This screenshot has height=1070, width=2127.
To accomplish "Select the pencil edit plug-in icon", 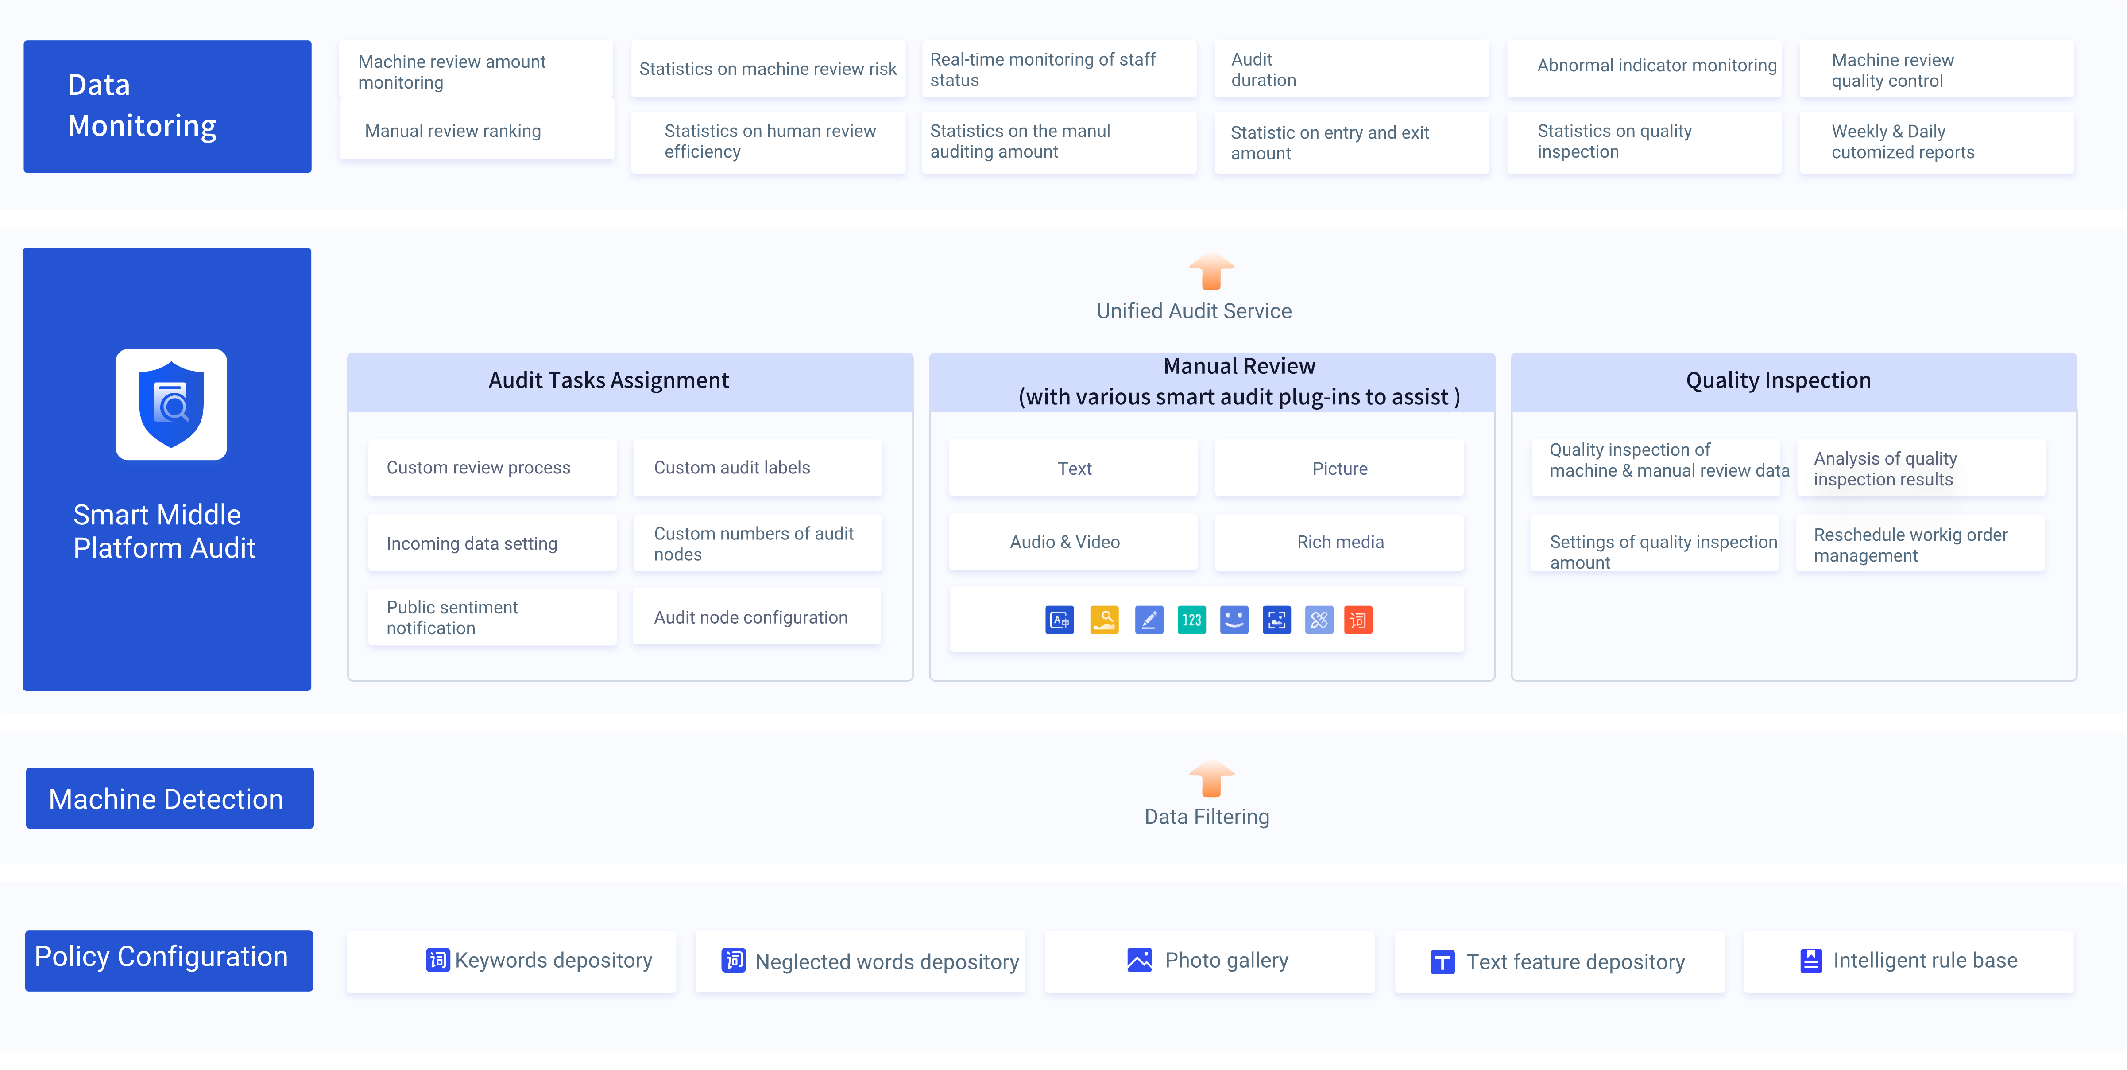I will (1149, 620).
